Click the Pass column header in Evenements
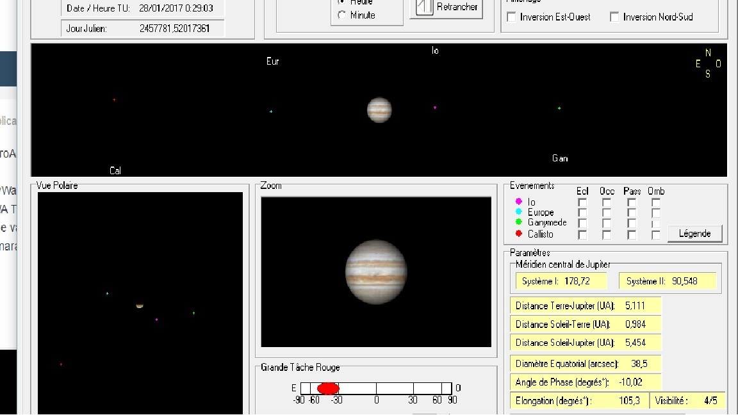738x415 pixels. [632, 191]
